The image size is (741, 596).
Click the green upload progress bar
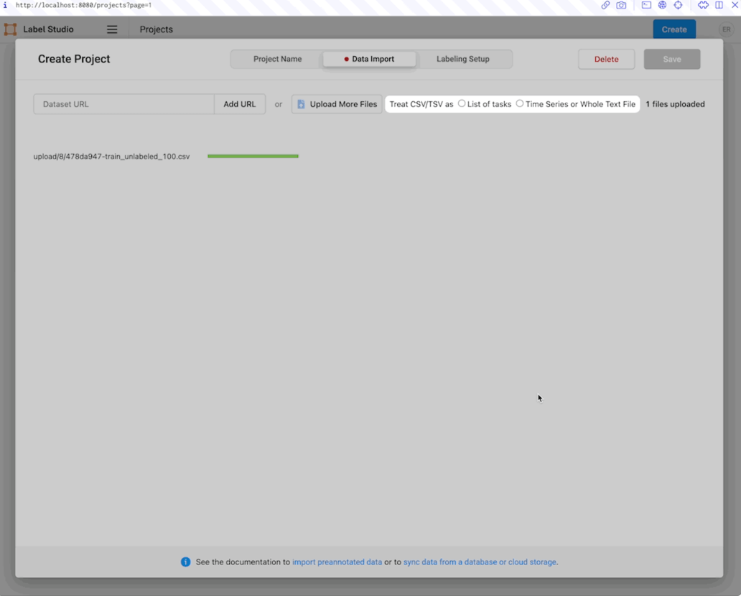(253, 156)
